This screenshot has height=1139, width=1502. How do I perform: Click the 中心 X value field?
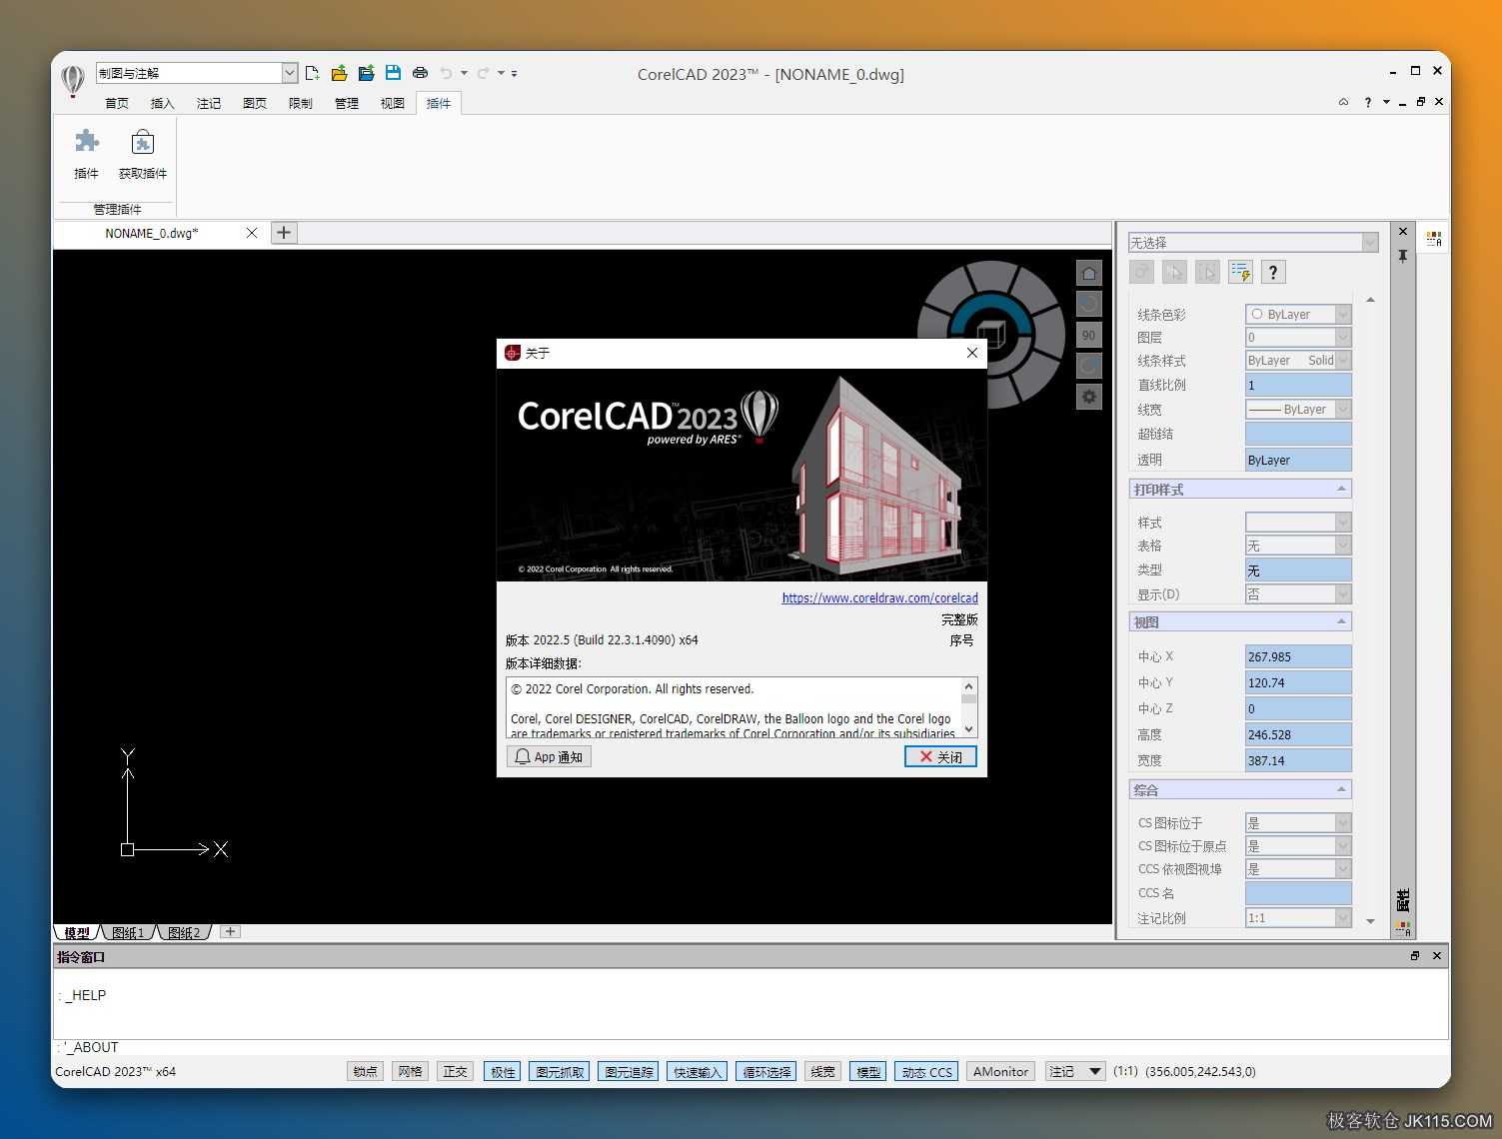tap(1298, 656)
